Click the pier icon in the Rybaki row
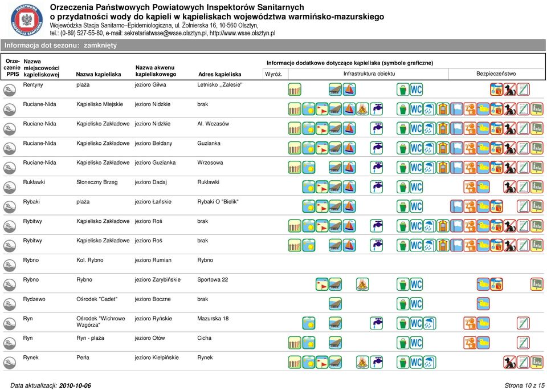The height and width of the screenshot is (390, 547). tap(336, 206)
